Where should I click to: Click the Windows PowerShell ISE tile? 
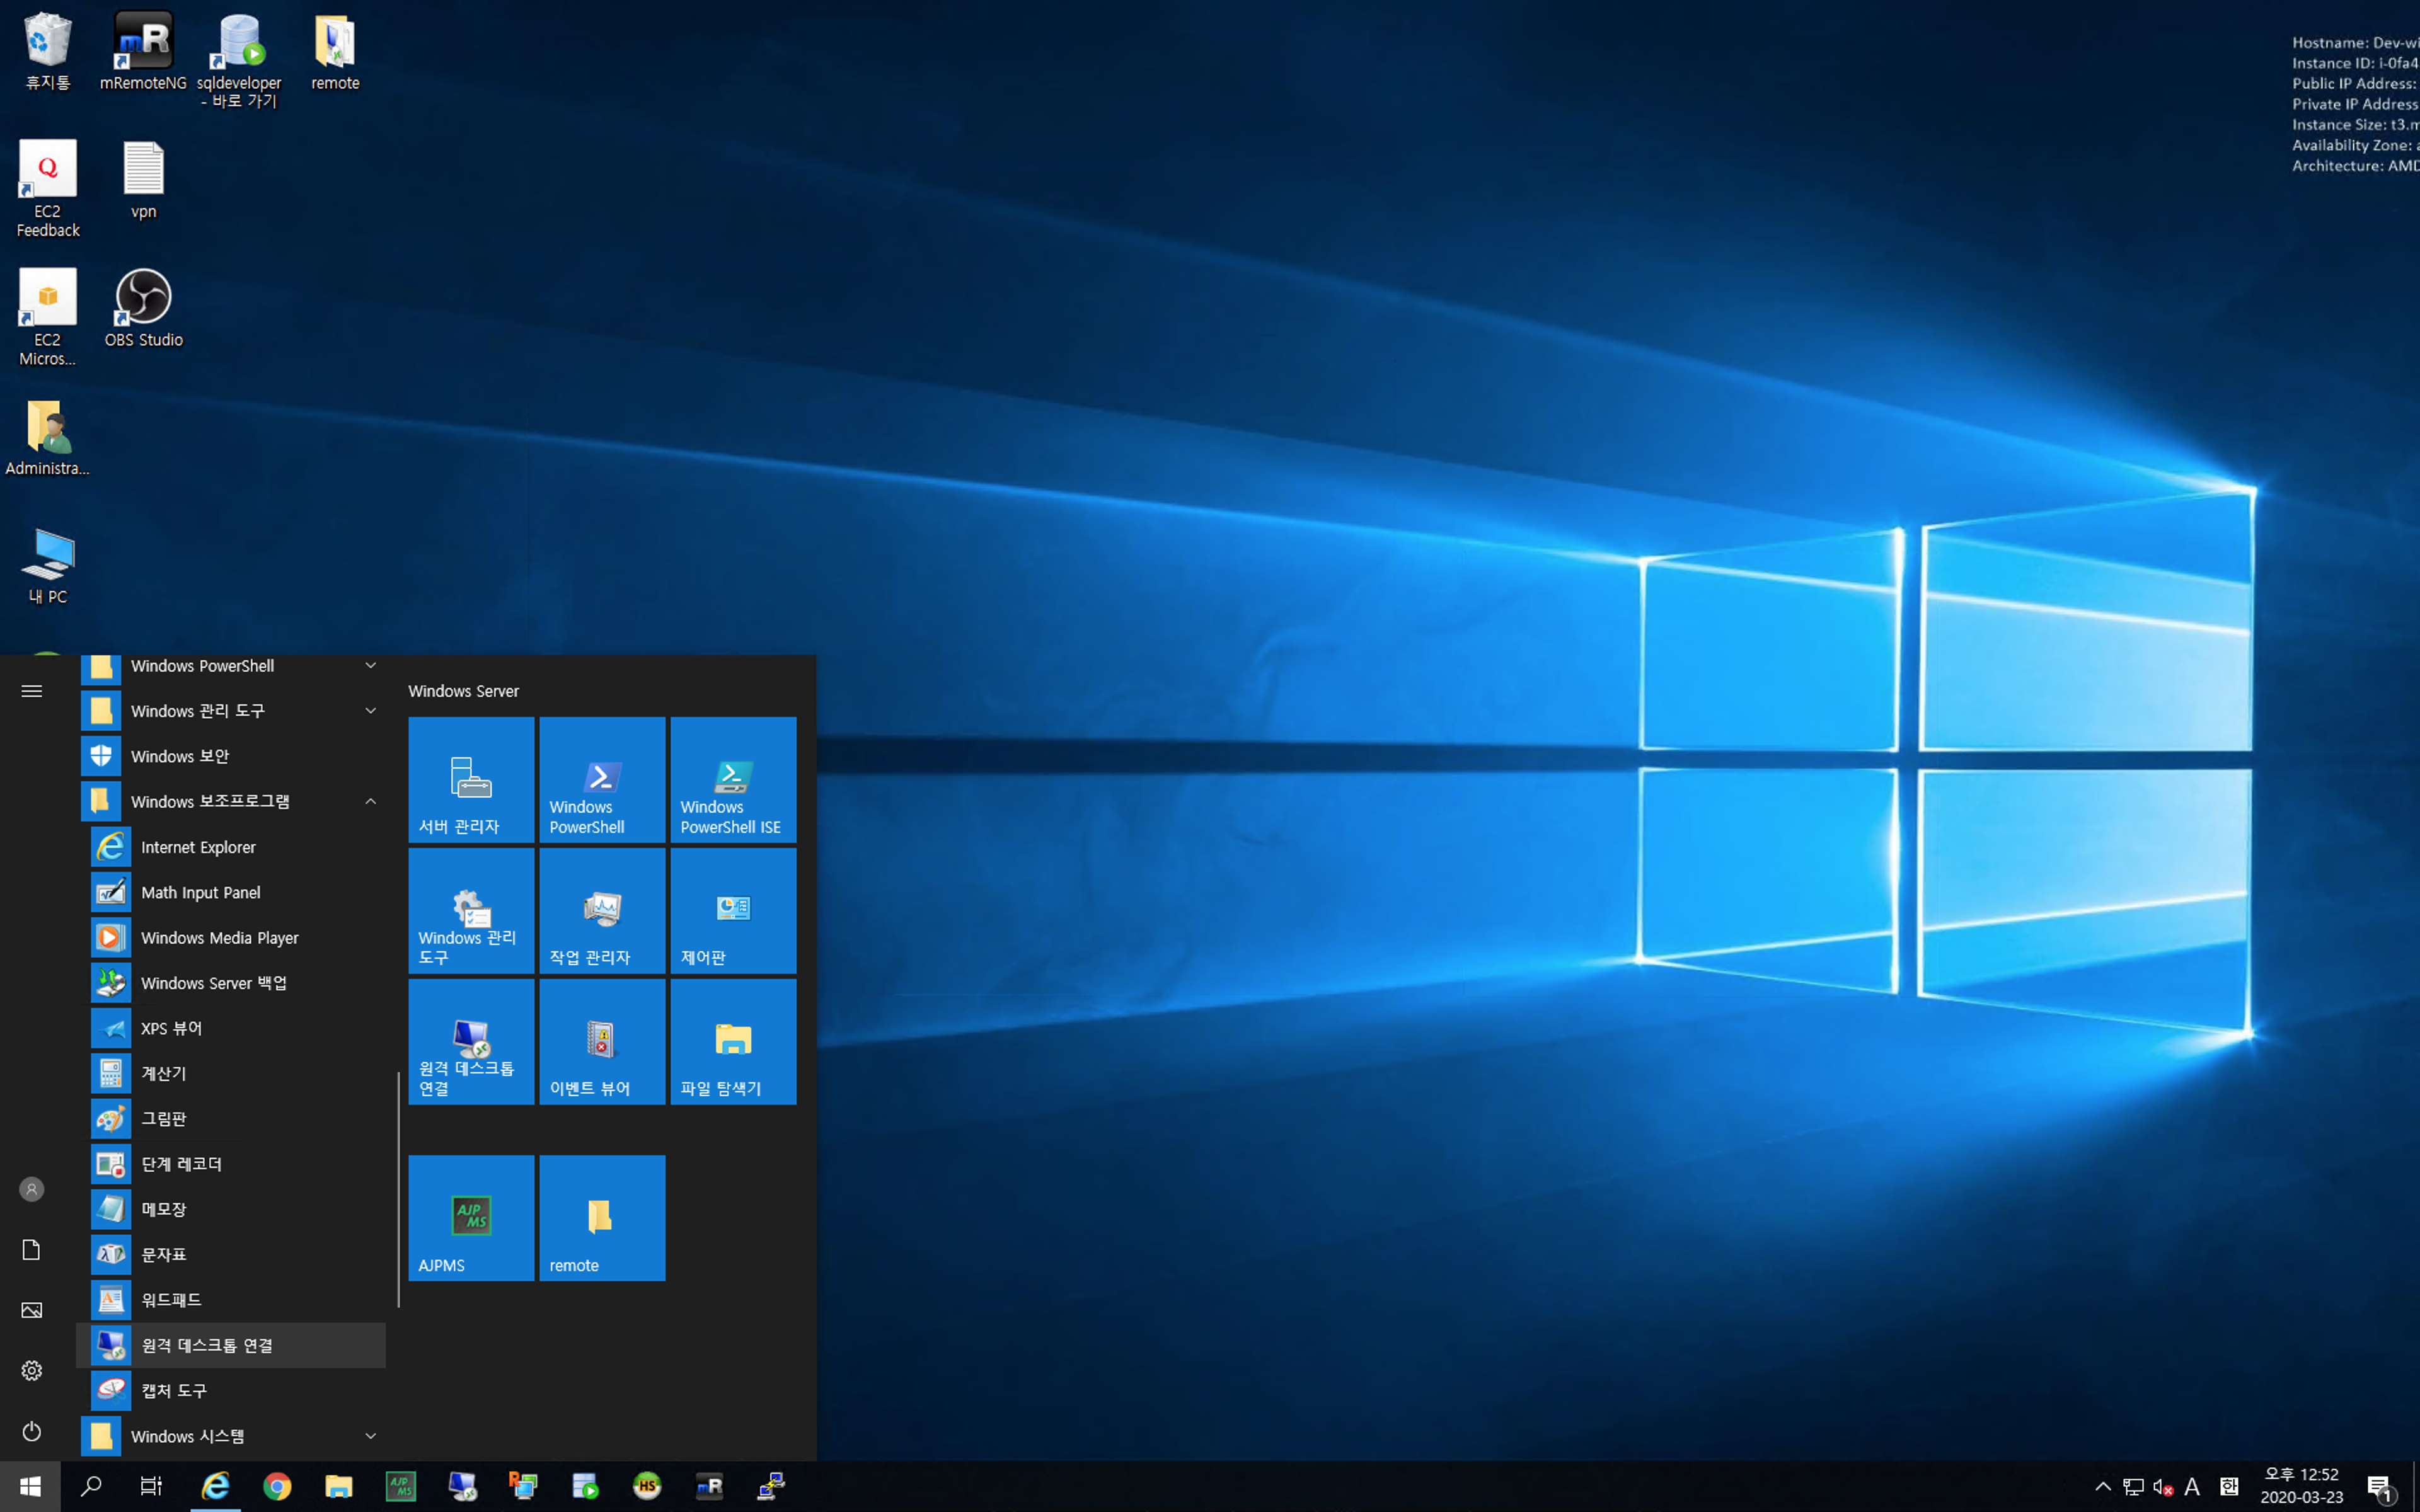733,779
